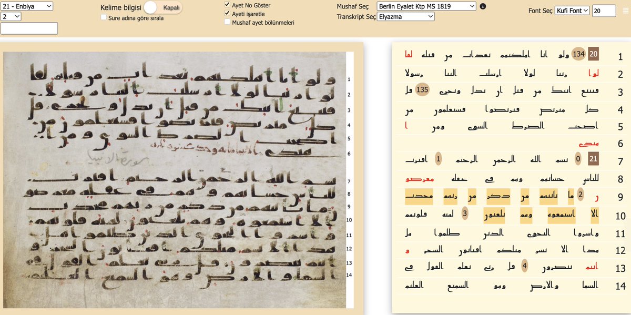Open the Mushaf info icon
This screenshot has width=631, height=315.
click(x=483, y=6)
